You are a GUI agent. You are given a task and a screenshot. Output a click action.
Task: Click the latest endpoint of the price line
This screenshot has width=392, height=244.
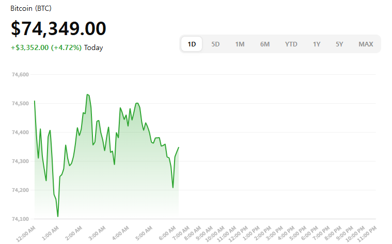click(x=179, y=148)
